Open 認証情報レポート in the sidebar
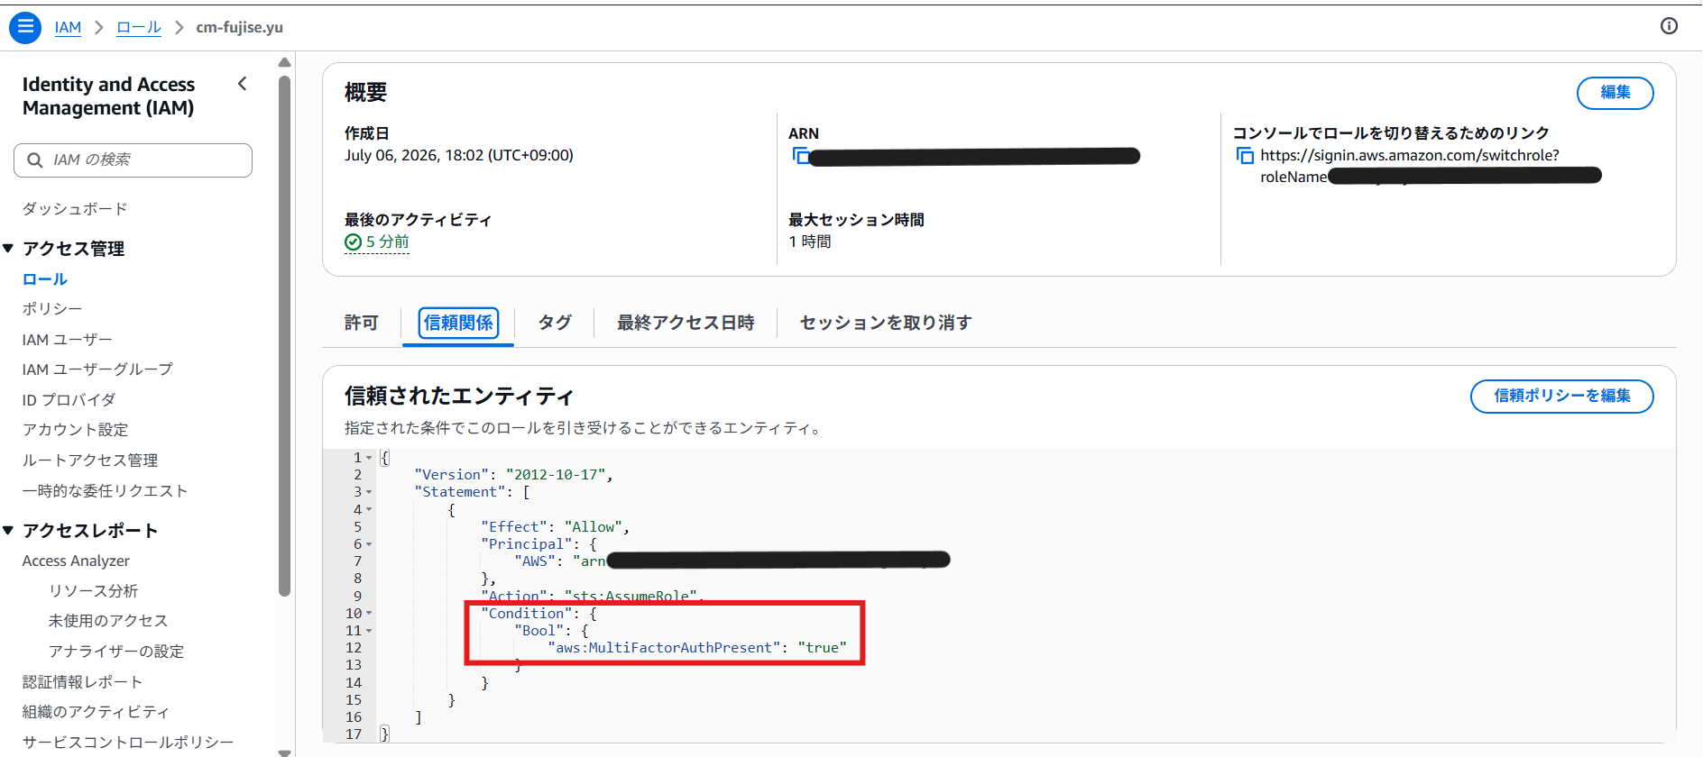This screenshot has width=1703, height=757. (82, 682)
